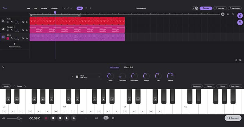This screenshot has width=244, height=127.
Task: Click the Upgrade button
Action: (x=220, y=8)
